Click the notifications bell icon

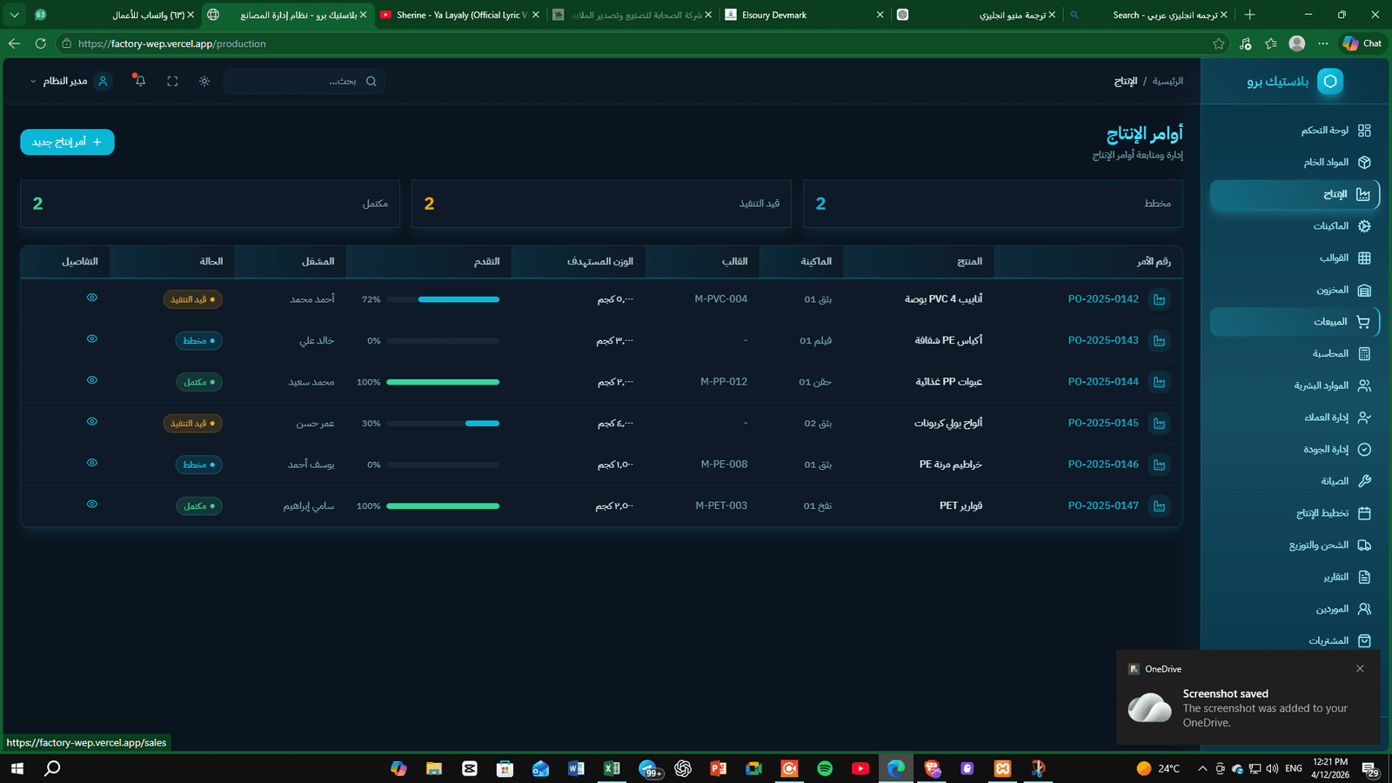pyautogui.click(x=140, y=81)
